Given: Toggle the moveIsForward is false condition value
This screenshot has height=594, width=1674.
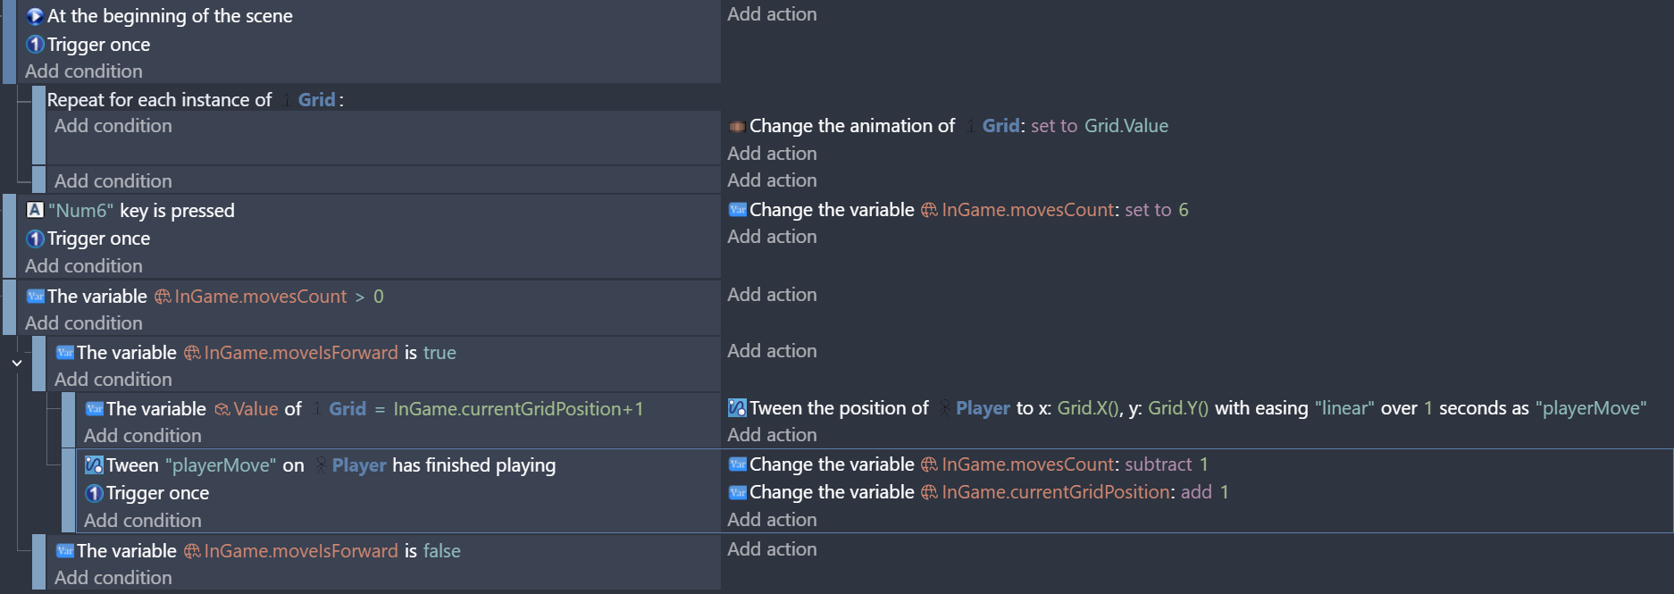Looking at the screenshot, I should pyautogui.click(x=441, y=551).
